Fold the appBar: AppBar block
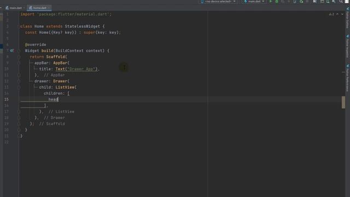Viewport: 350px width, 197px height. [19, 63]
